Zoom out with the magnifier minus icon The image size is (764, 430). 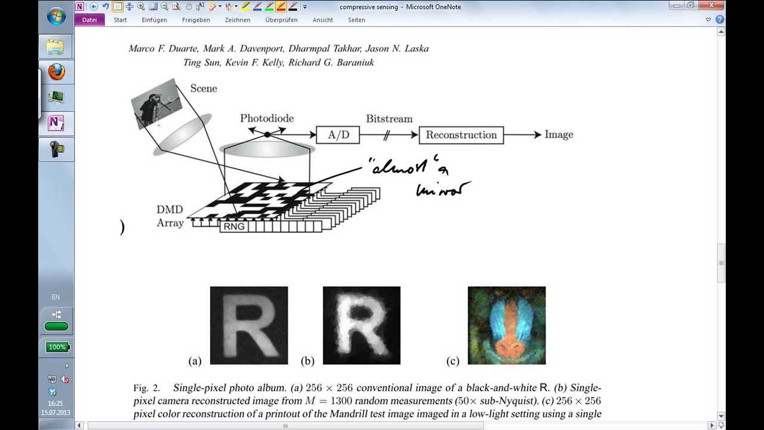164,7
